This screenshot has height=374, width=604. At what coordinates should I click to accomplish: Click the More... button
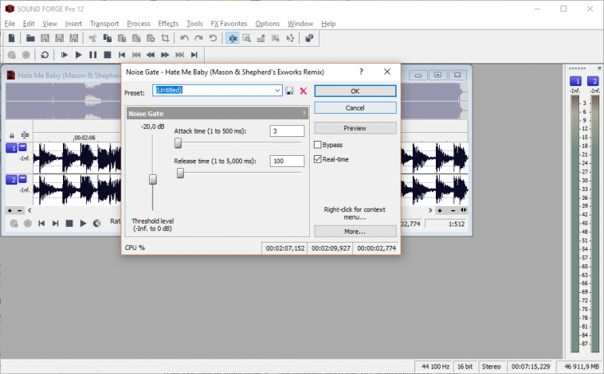pyautogui.click(x=355, y=232)
